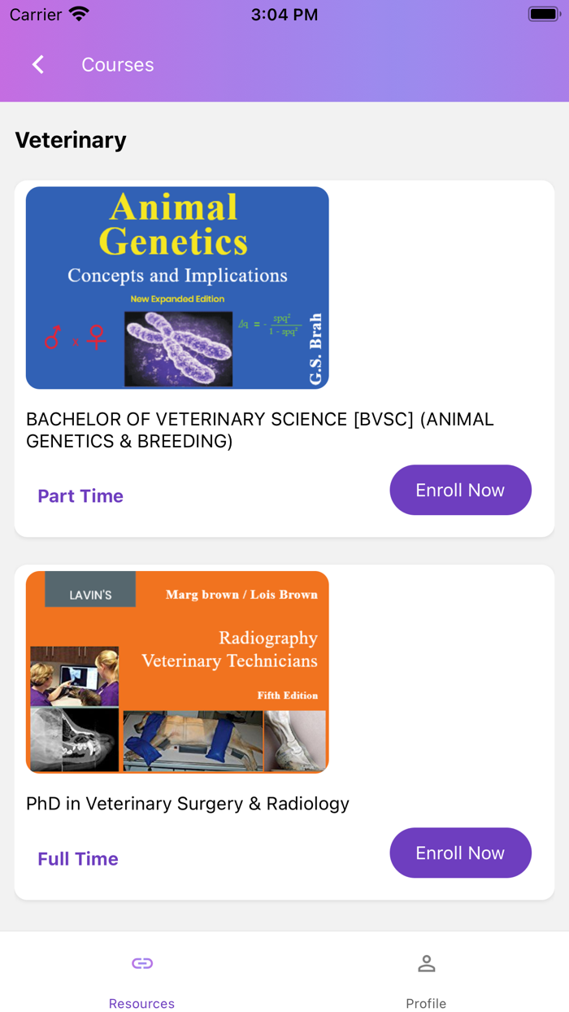This screenshot has height=1012, width=569.
Task: Tap the back arrow in the navigation bar
Action: [37, 64]
